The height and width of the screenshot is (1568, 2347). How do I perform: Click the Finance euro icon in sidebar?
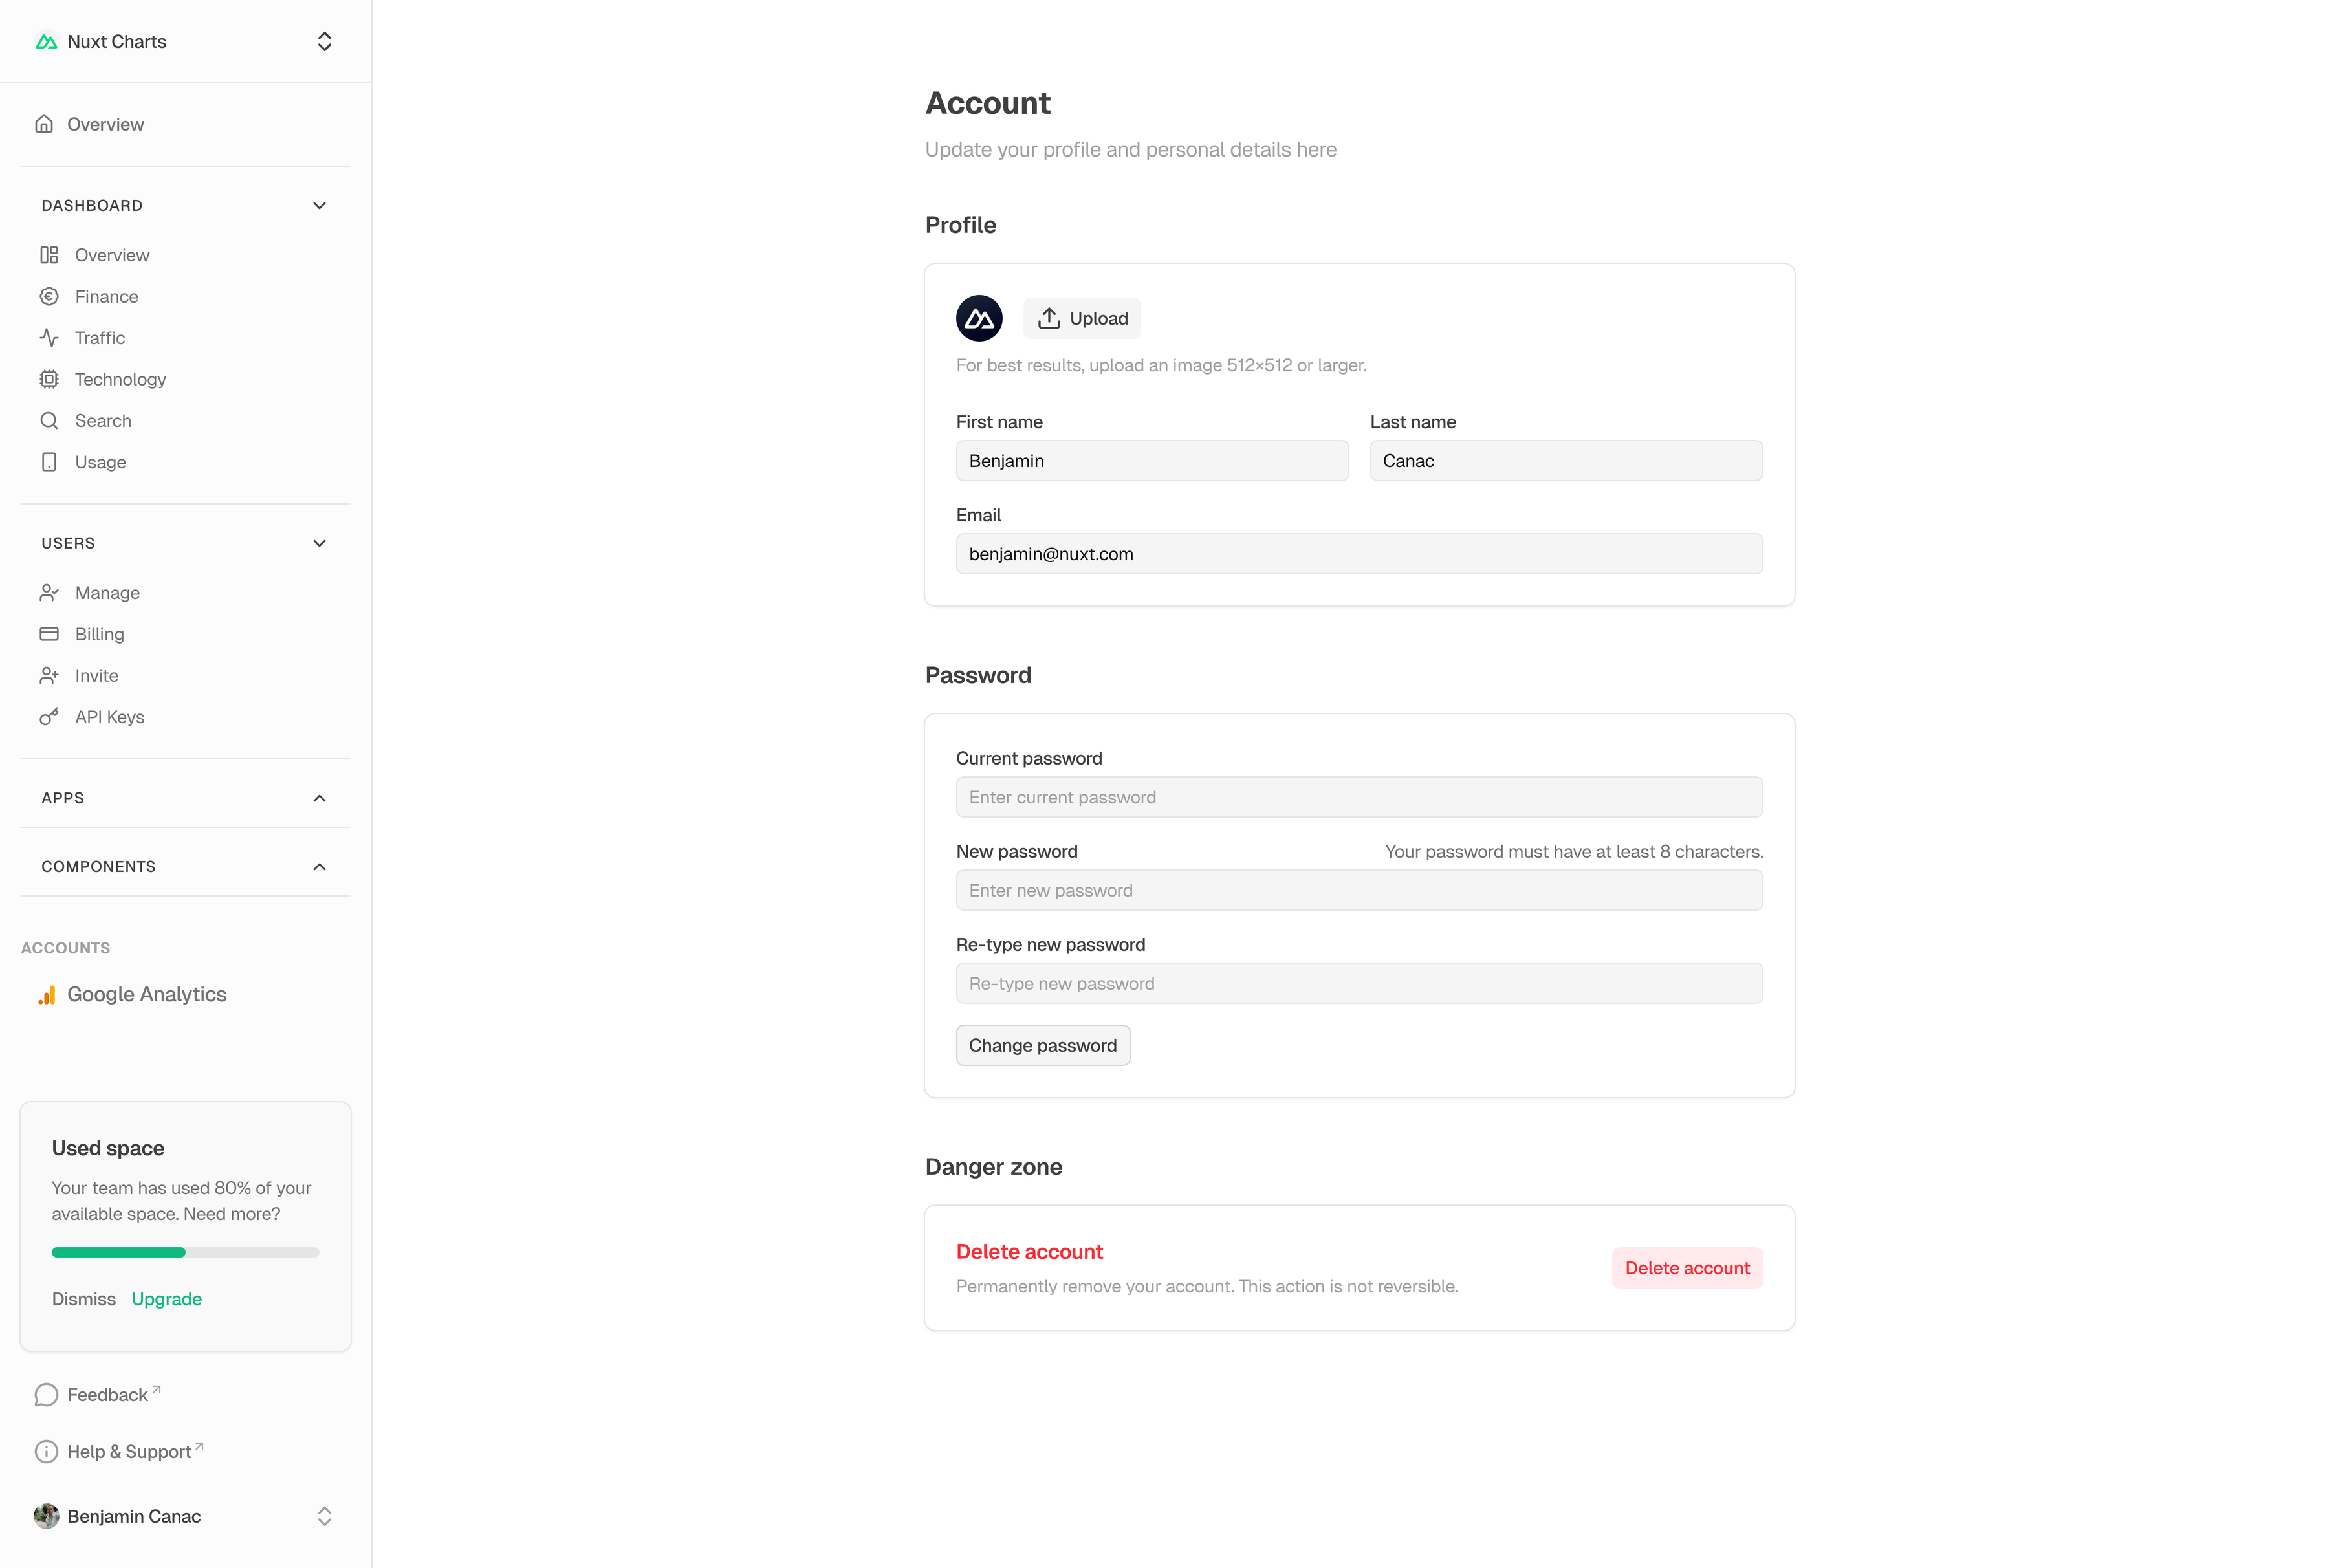[x=49, y=297]
